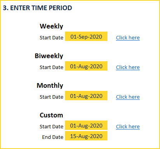Click the Start Date label under Biweekly
160x149 pixels.
51,67
